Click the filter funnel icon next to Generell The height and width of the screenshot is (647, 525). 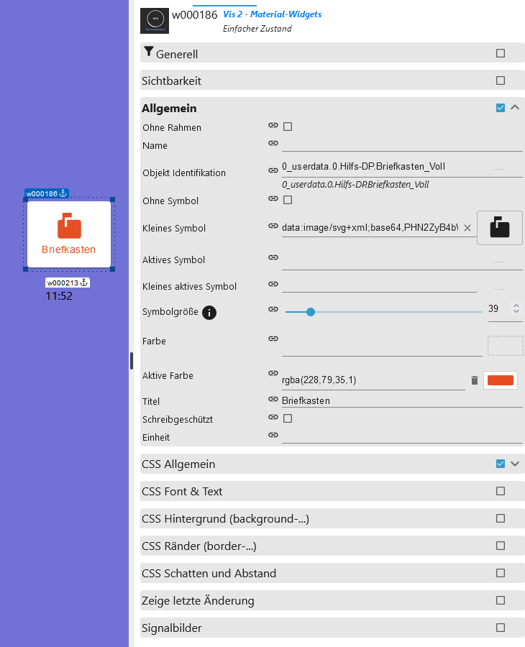149,52
